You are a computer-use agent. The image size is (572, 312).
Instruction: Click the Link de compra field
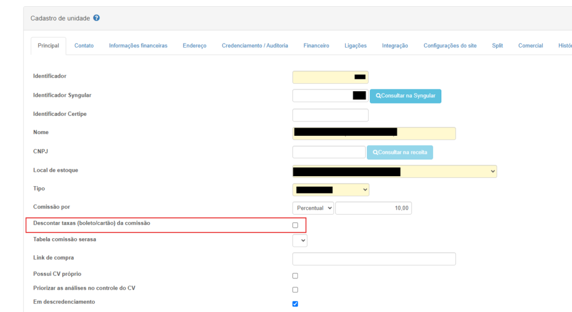[374, 259]
